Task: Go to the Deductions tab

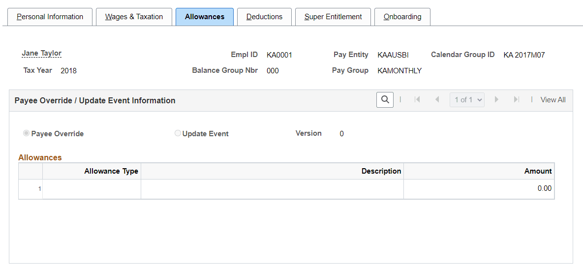Action: [x=264, y=17]
